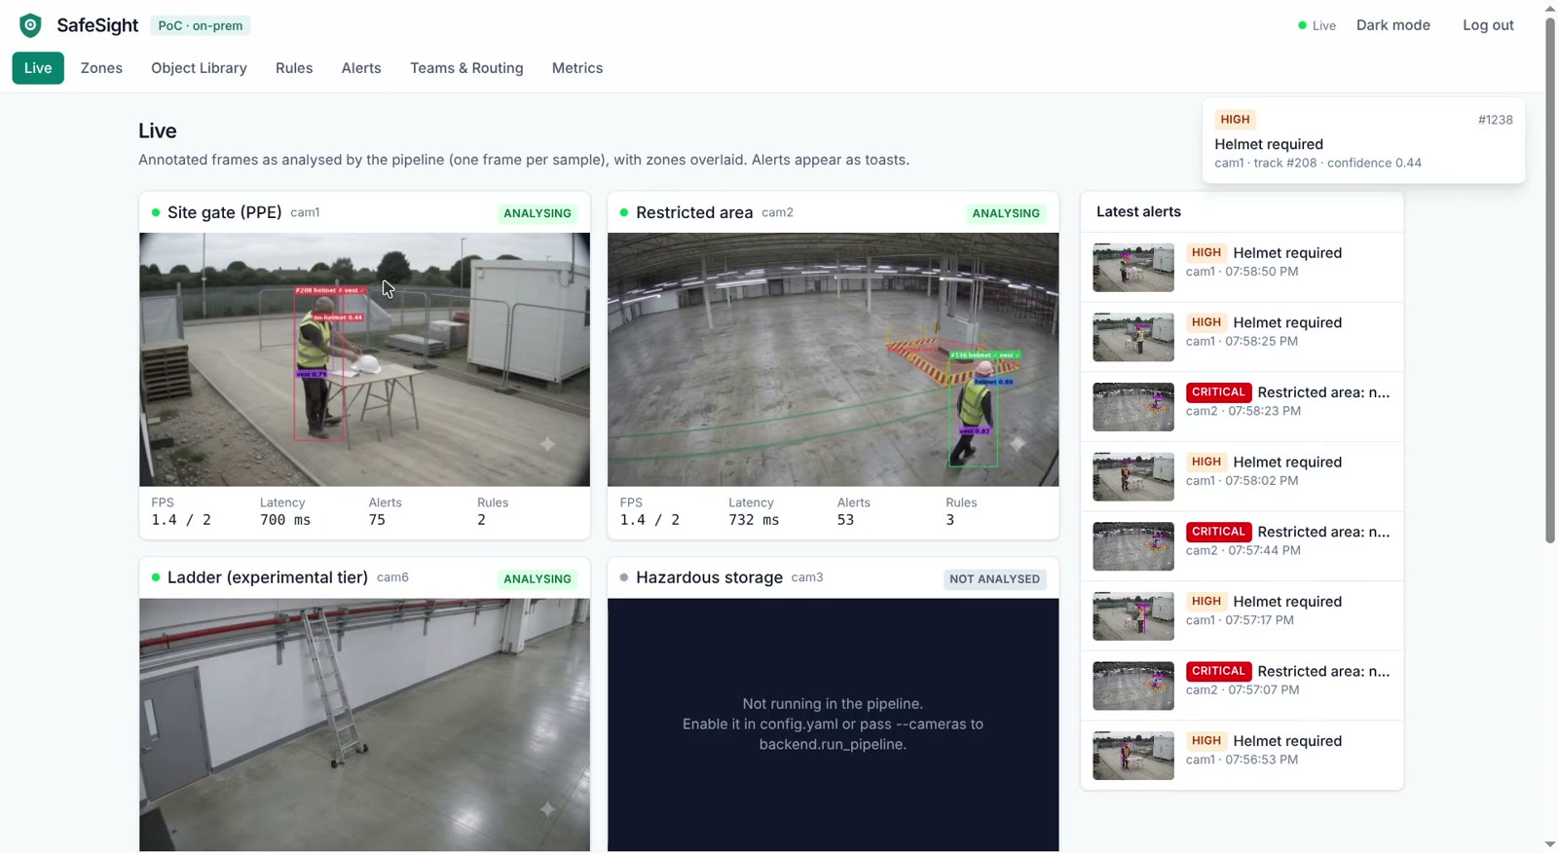
Task: Click the Hazardous storage camera title
Action: coord(709,577)
